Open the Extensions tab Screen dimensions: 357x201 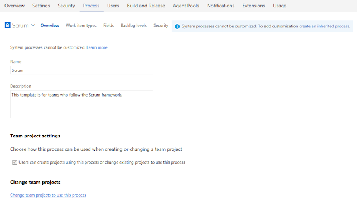pos(254,6)
